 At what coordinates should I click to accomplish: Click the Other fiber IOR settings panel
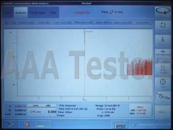point(140,111)
